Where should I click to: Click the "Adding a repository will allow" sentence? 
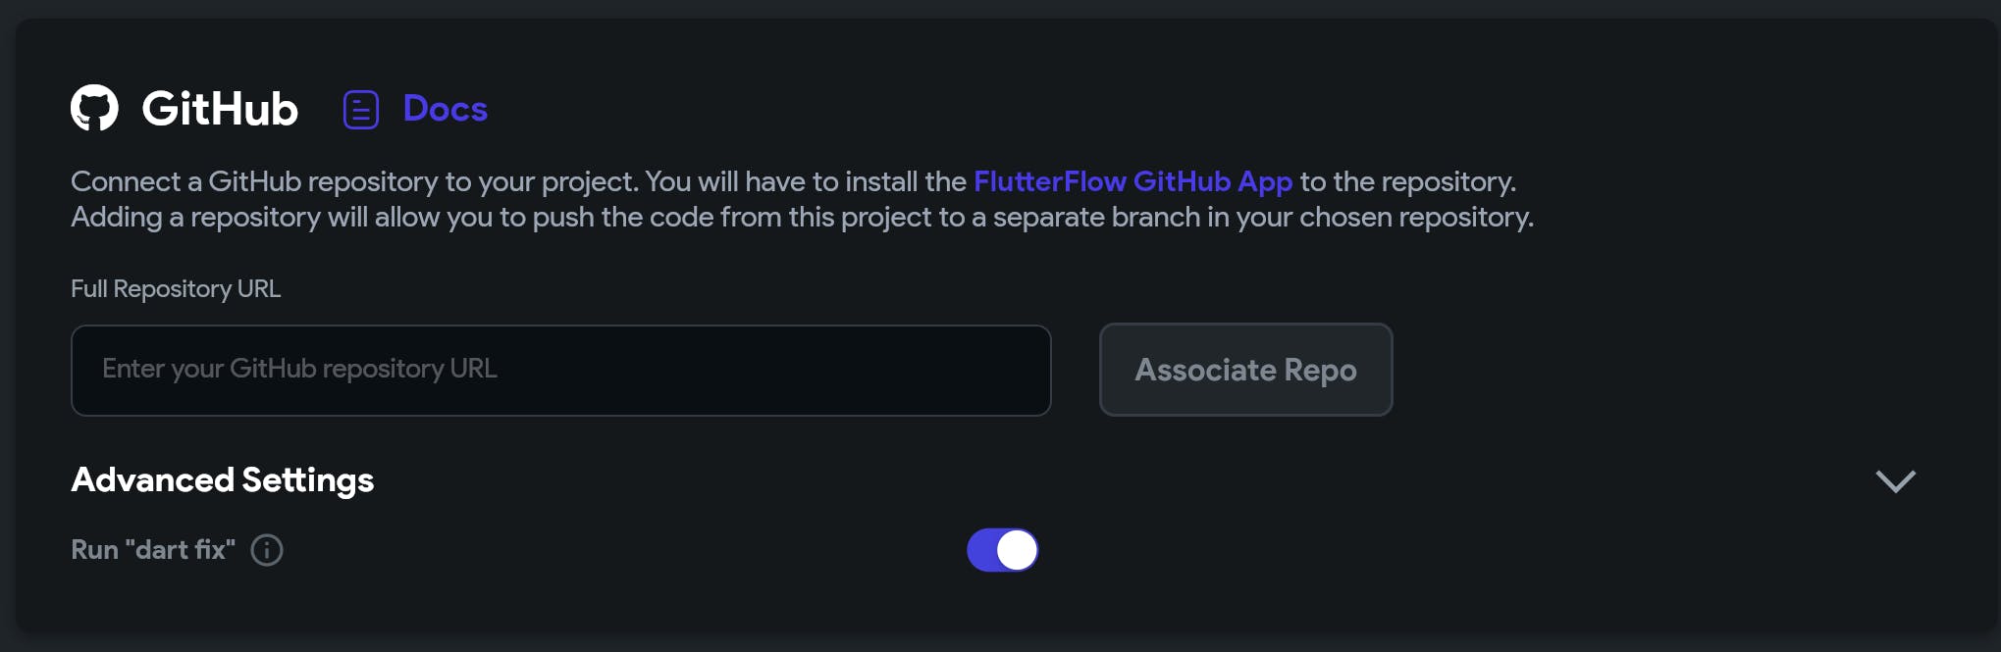click(802, 217)
